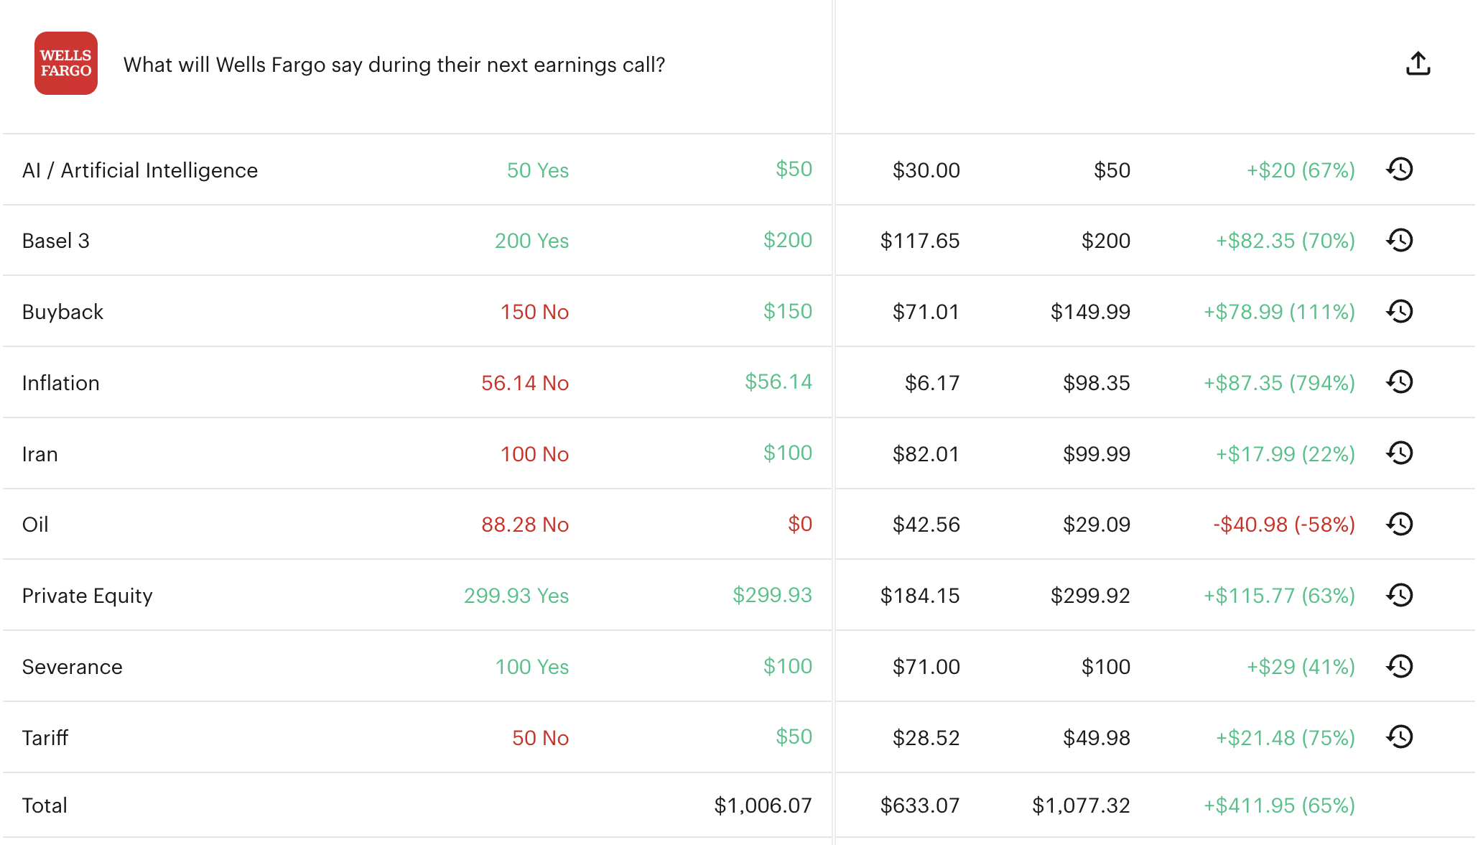Open trade history for AI / Artificial Intelligence
The image size is (1478, 845).
pos(1399,170)
